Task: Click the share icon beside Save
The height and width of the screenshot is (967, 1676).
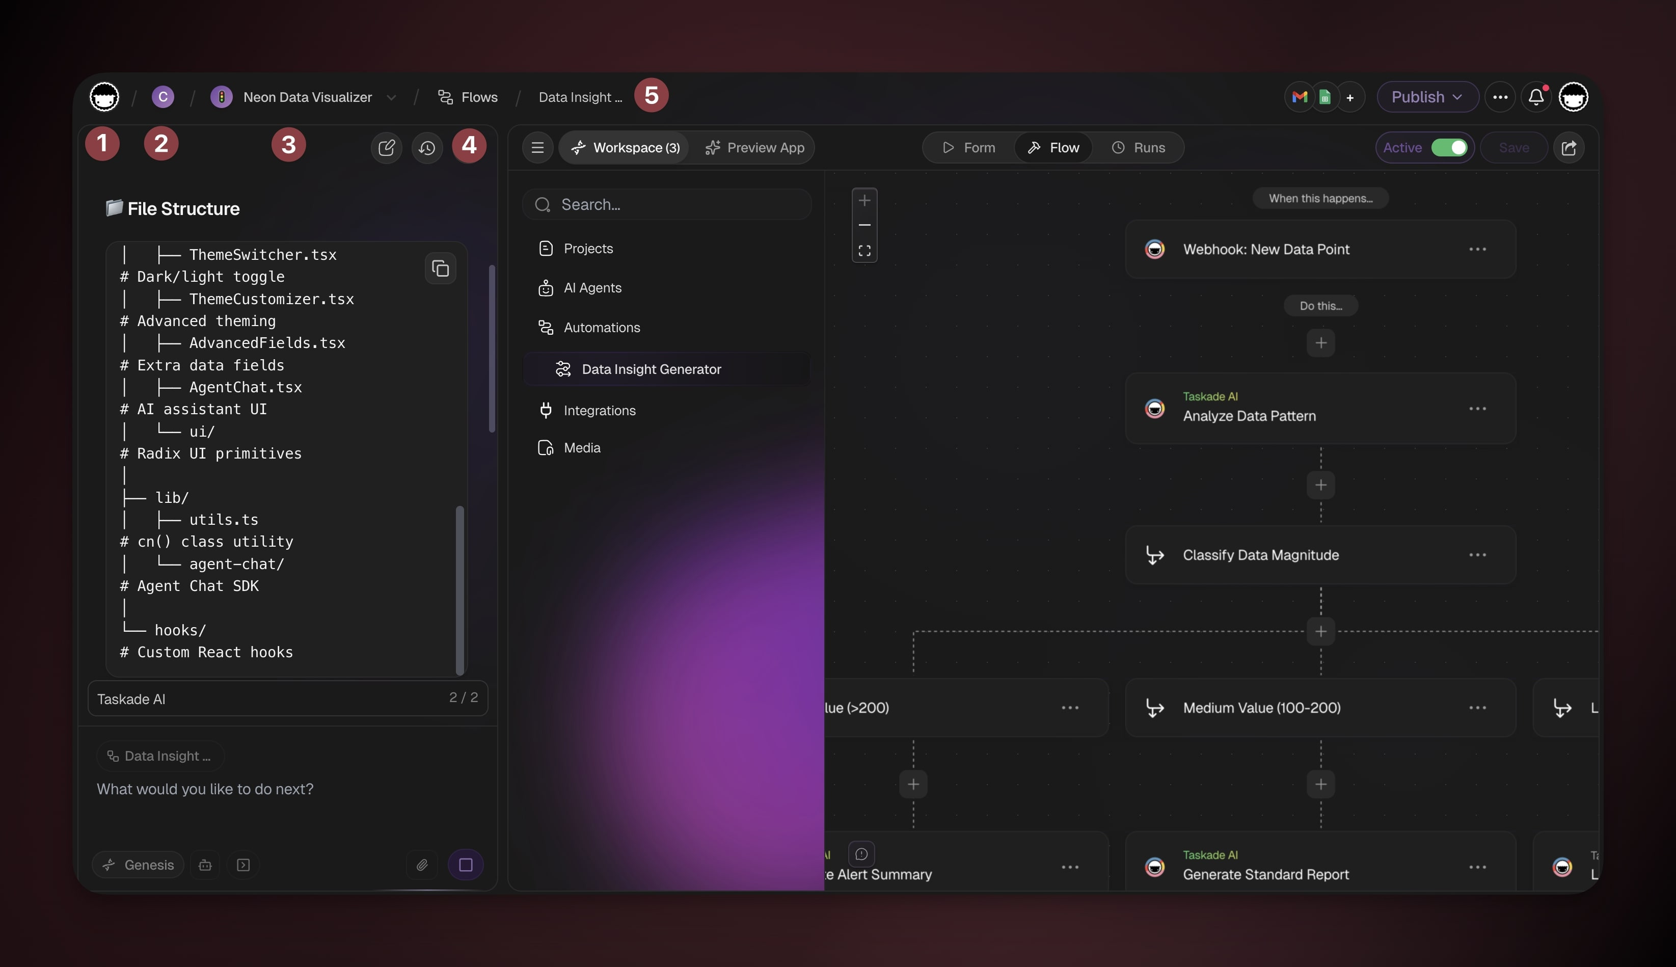Action: tap(1569, 147)
